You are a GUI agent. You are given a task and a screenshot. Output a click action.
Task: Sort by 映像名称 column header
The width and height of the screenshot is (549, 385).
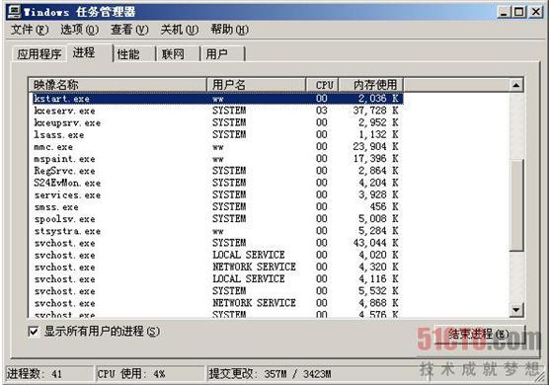[x=118, y=85]
